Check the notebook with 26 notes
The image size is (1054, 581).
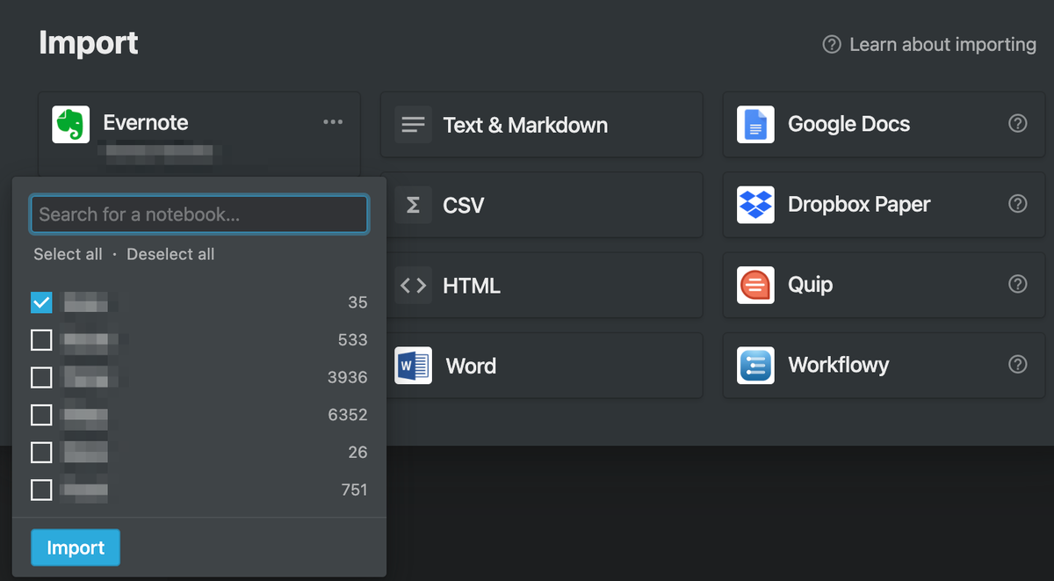pyautogui.click(x=41, y=452)
